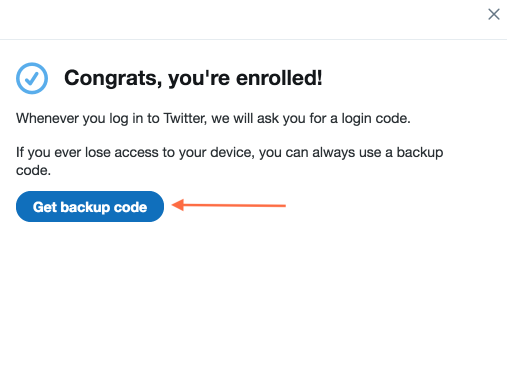Click the word "device" in the second paragraph

coord(231,152)
